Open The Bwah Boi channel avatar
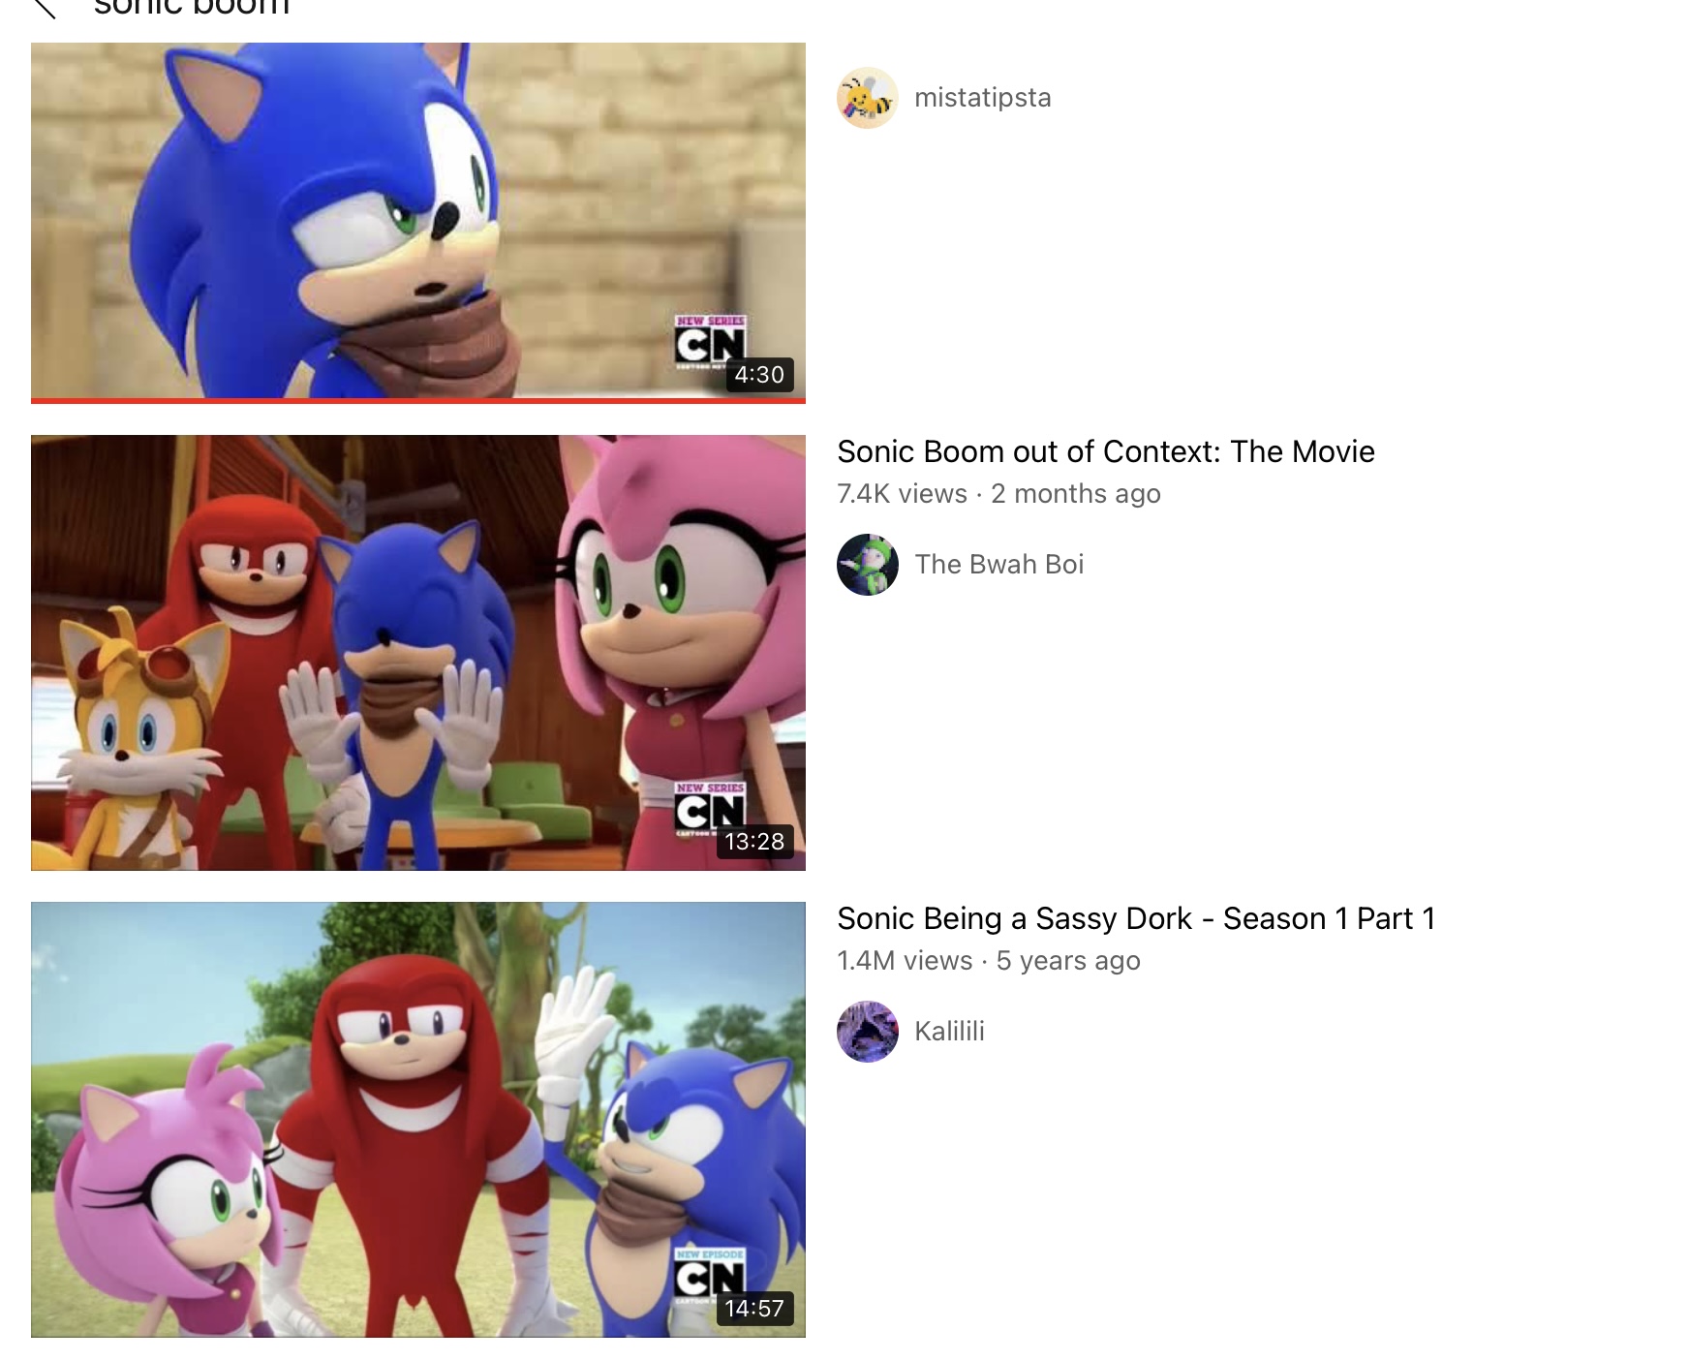 pos(868,565)
